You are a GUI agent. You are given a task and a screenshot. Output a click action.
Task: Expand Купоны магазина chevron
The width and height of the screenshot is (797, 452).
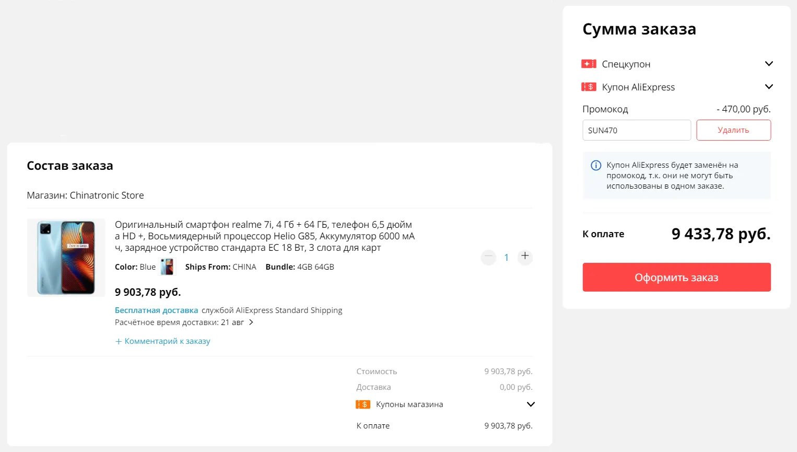coord(531,404)
